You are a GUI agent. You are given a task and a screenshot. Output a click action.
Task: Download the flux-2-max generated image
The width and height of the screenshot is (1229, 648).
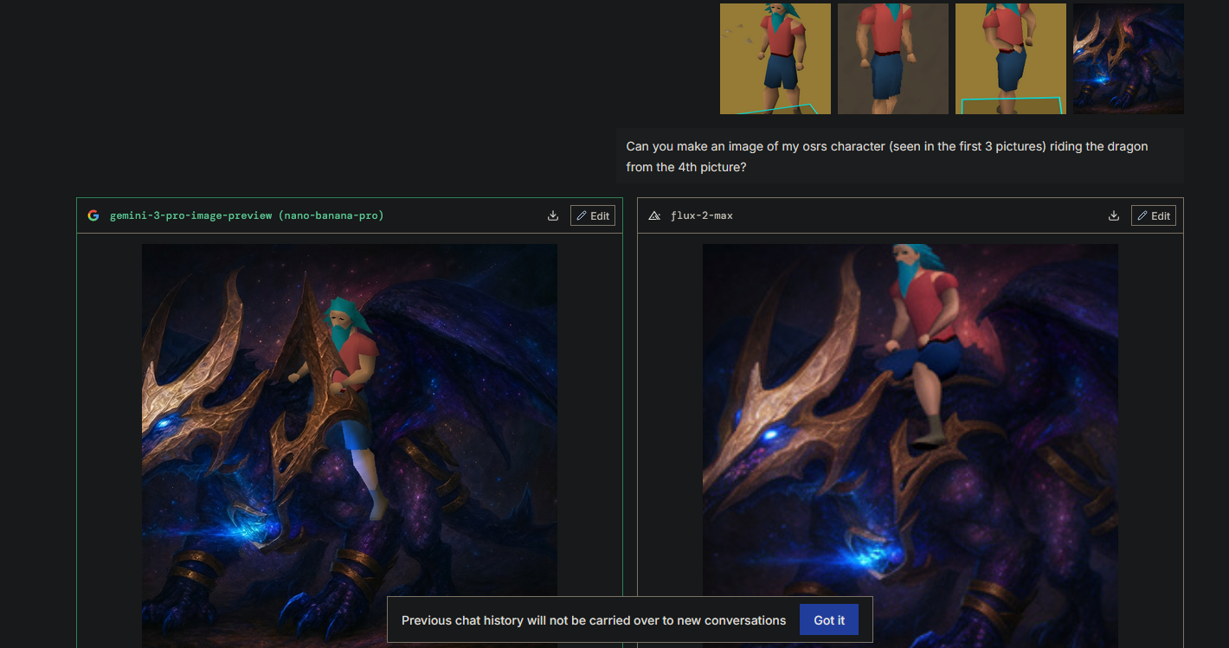pyautogui.click(x=1114, y=215)
